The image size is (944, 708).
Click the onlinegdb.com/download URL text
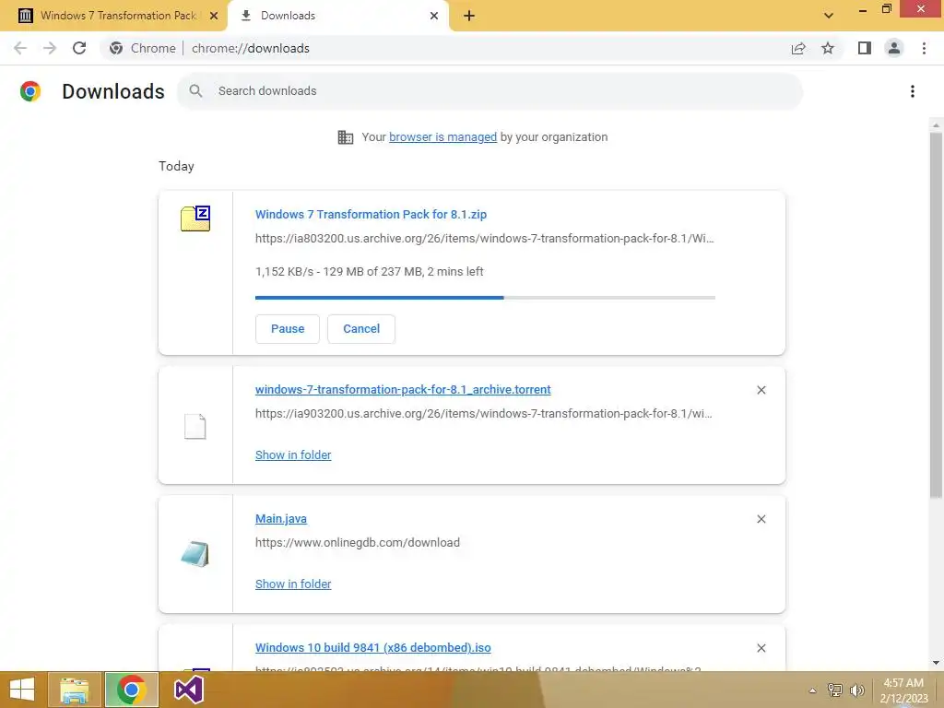(358, 542)
